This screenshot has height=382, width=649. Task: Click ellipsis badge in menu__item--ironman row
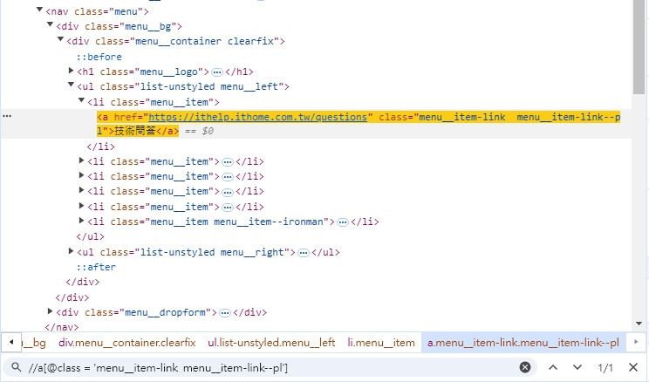[342, 222]
